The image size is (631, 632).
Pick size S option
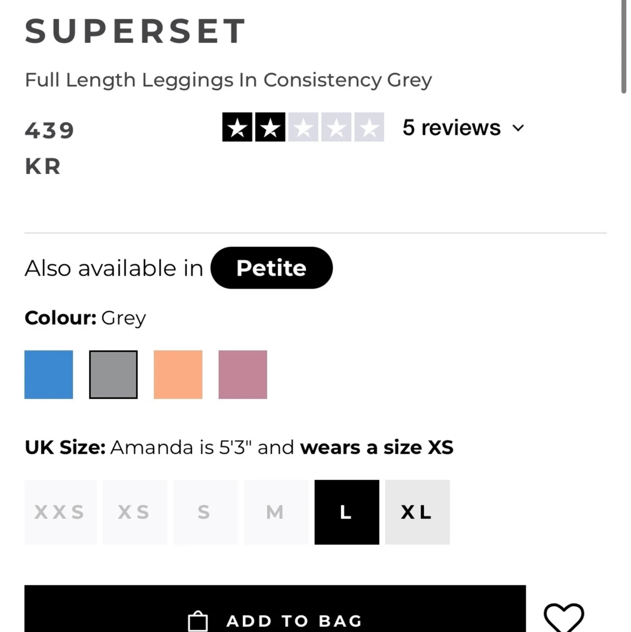205,512
